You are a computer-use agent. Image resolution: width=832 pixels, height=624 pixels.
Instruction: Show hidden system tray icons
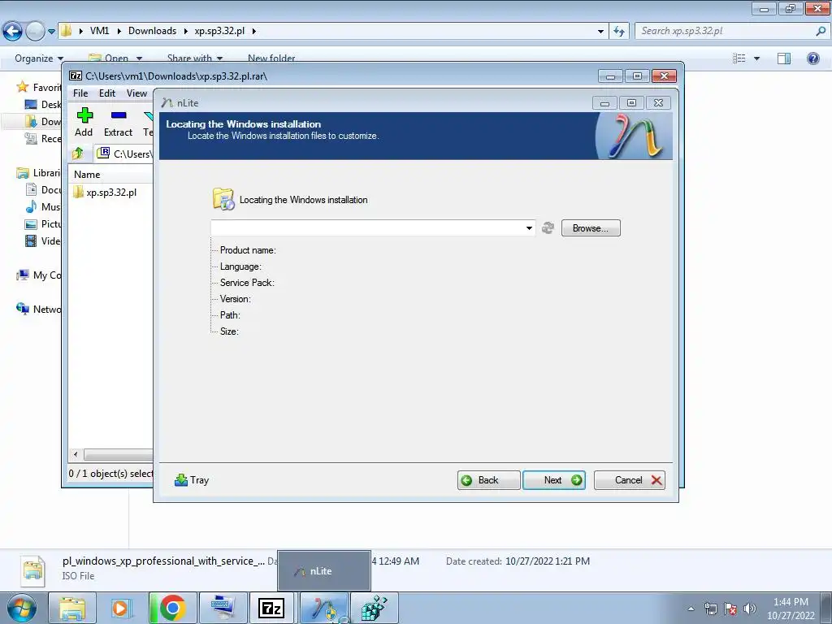691,609
